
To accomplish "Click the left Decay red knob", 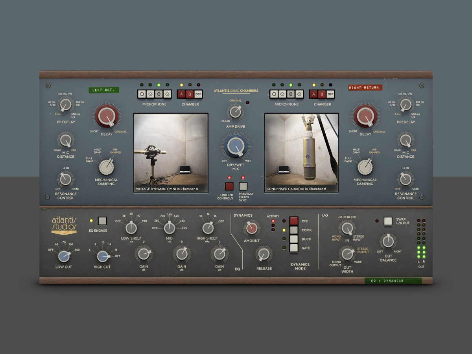I will pyautogui.click(x=107, y=116).
